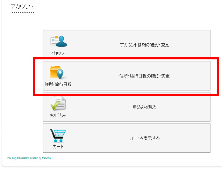Viewport: 222px width, 183px height.
Task: Click the address package with pin icon
Action: [58, 72]
